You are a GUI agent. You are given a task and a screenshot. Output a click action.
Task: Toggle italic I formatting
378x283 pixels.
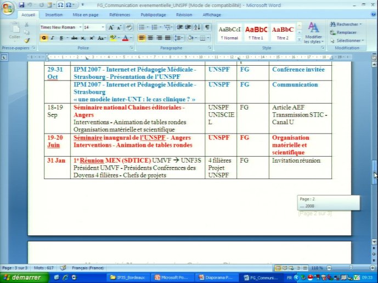point(52,38)
